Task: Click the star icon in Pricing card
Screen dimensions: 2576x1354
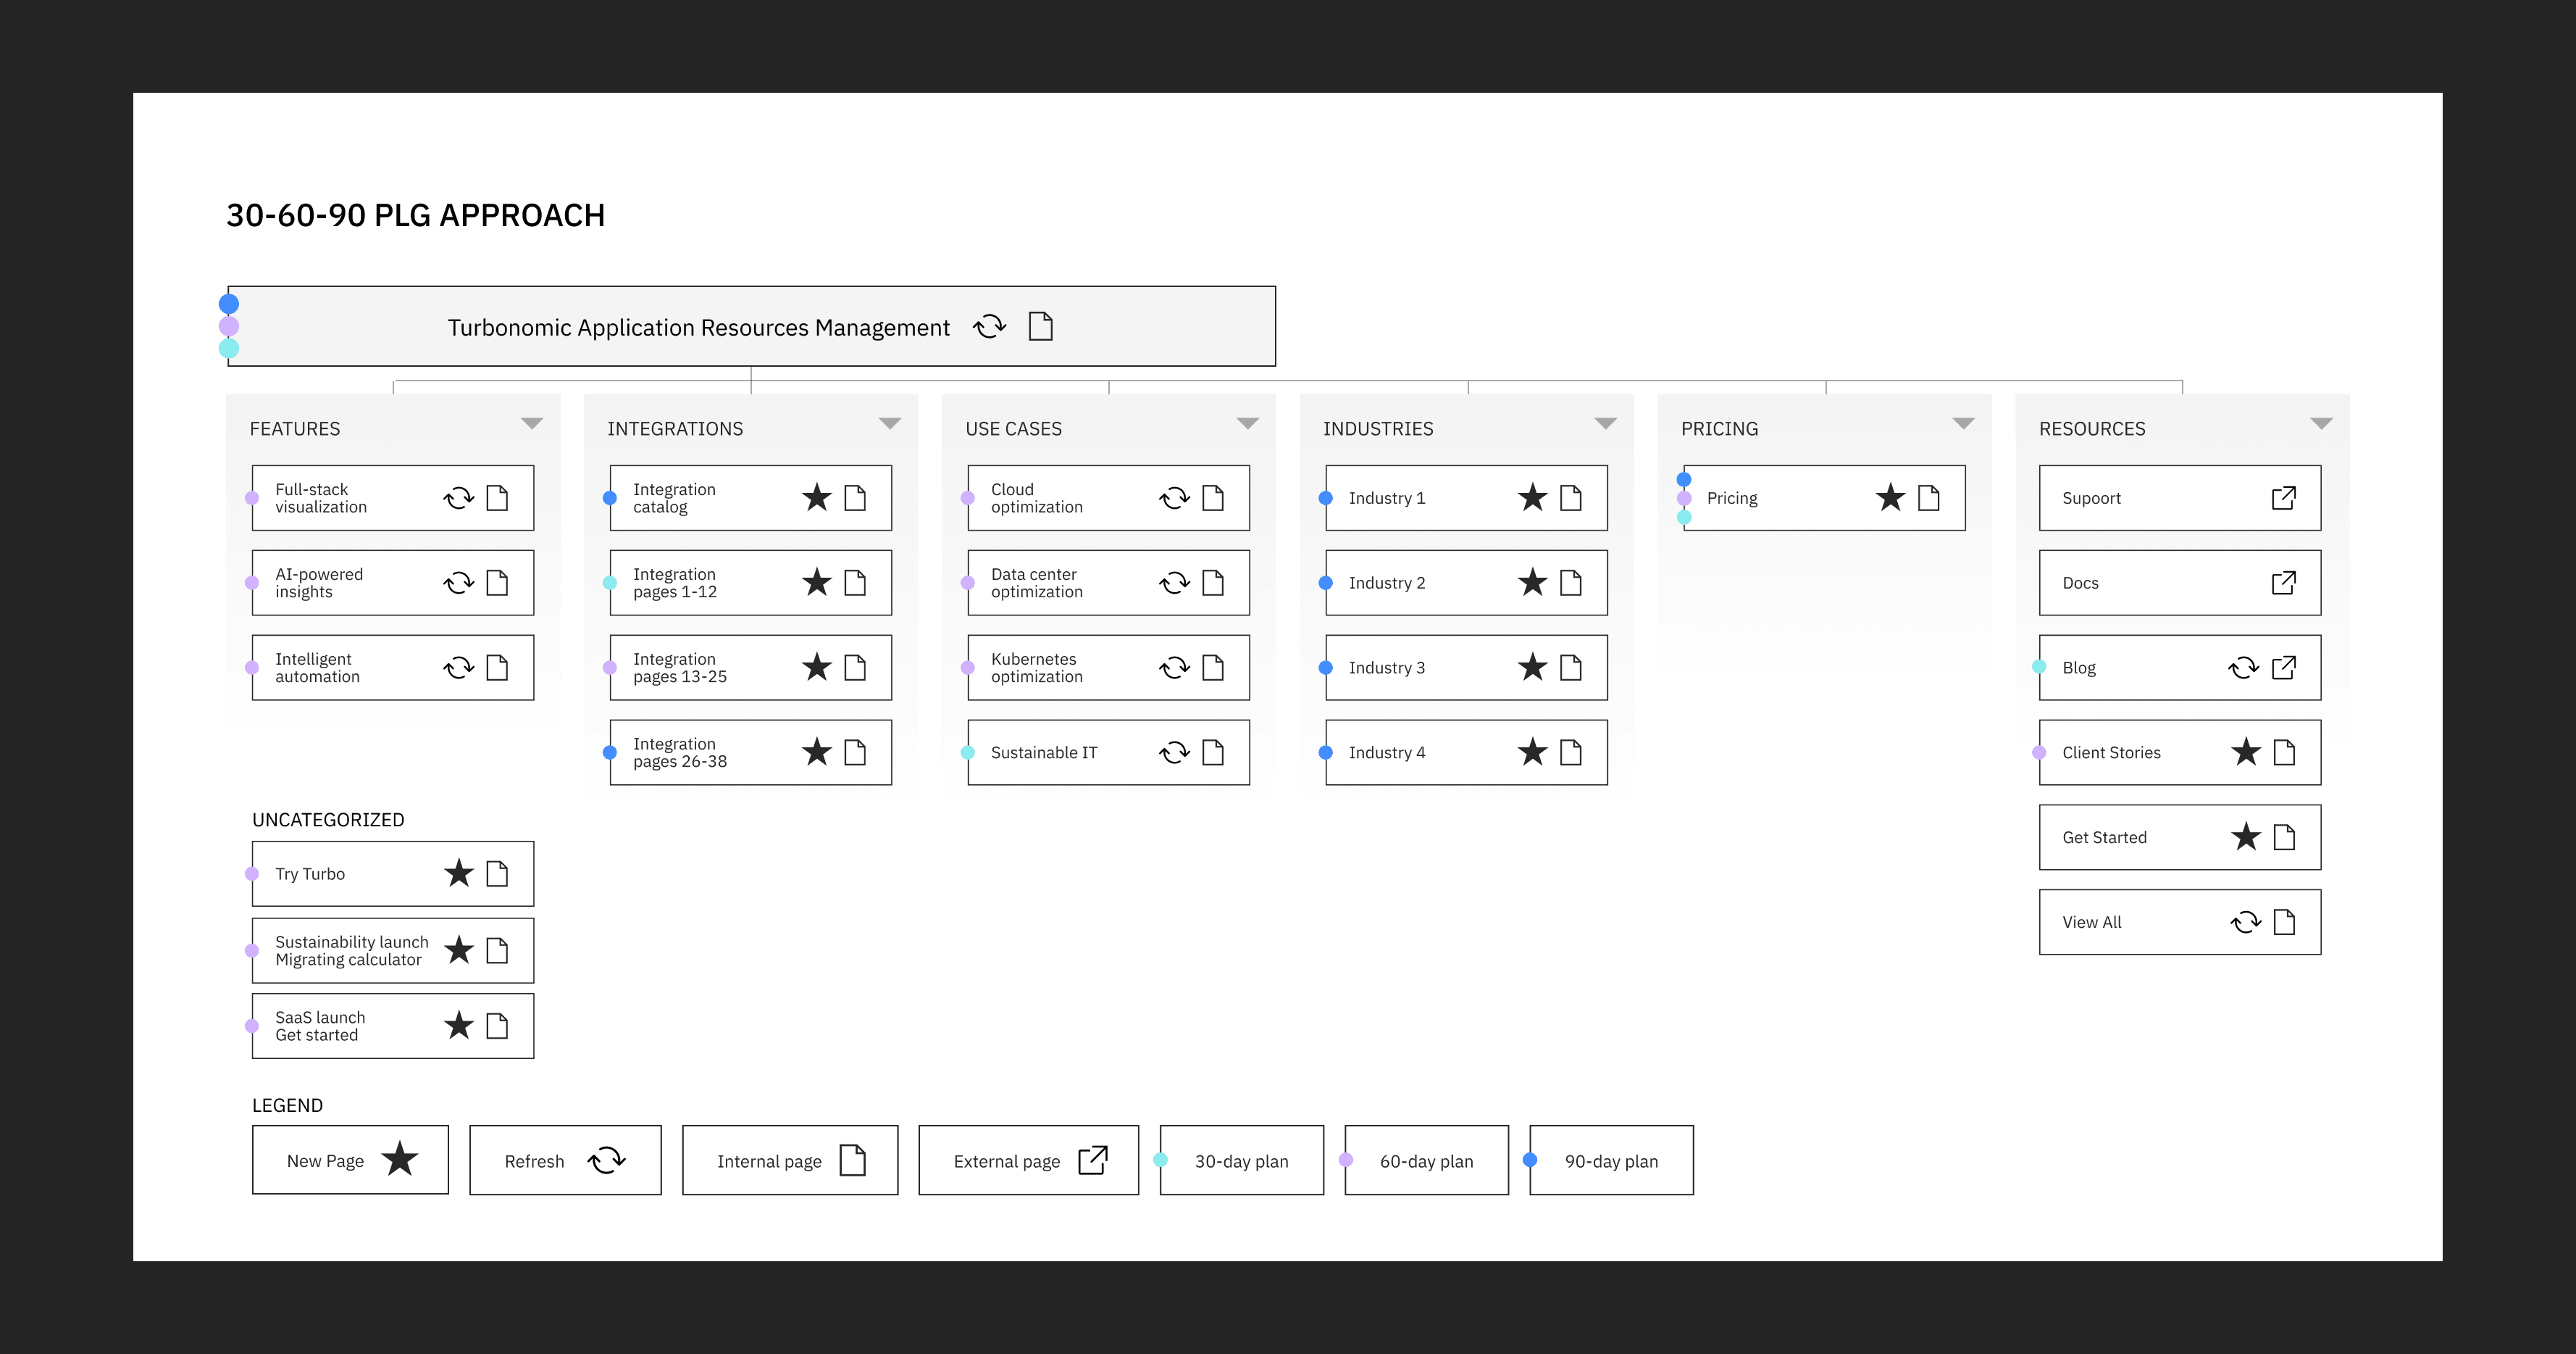Action: click(x=1889, y=497)
